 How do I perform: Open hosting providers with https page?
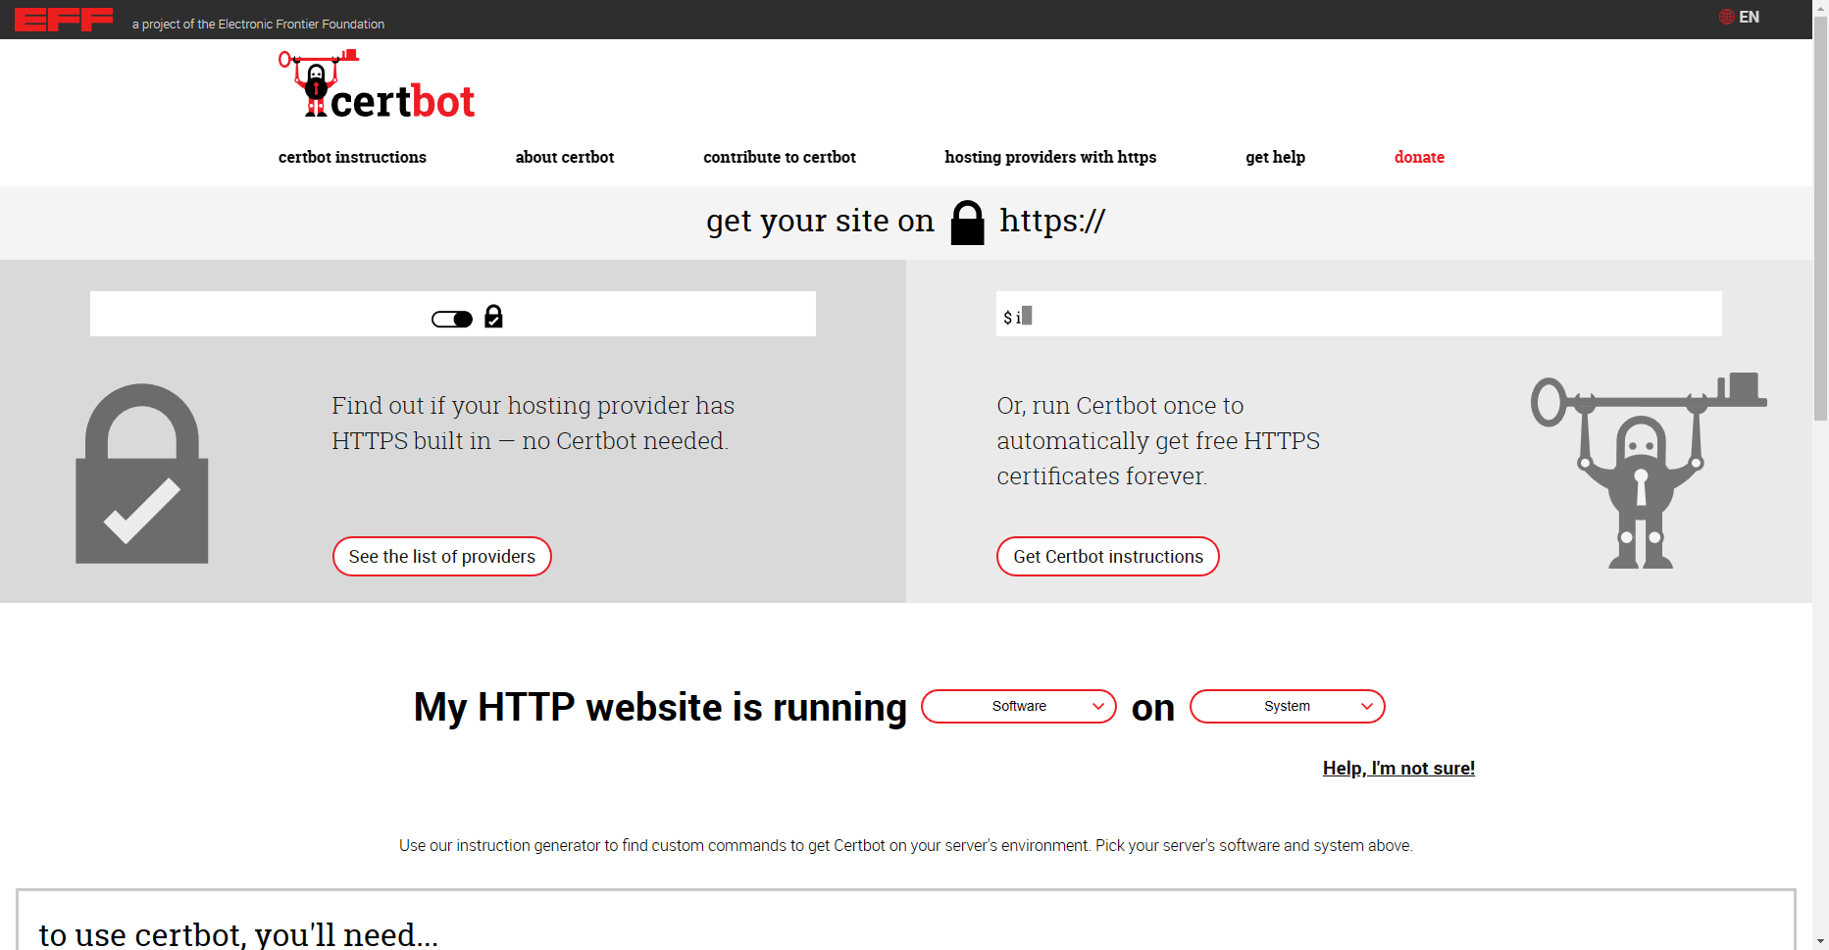tap(1050, 157)
